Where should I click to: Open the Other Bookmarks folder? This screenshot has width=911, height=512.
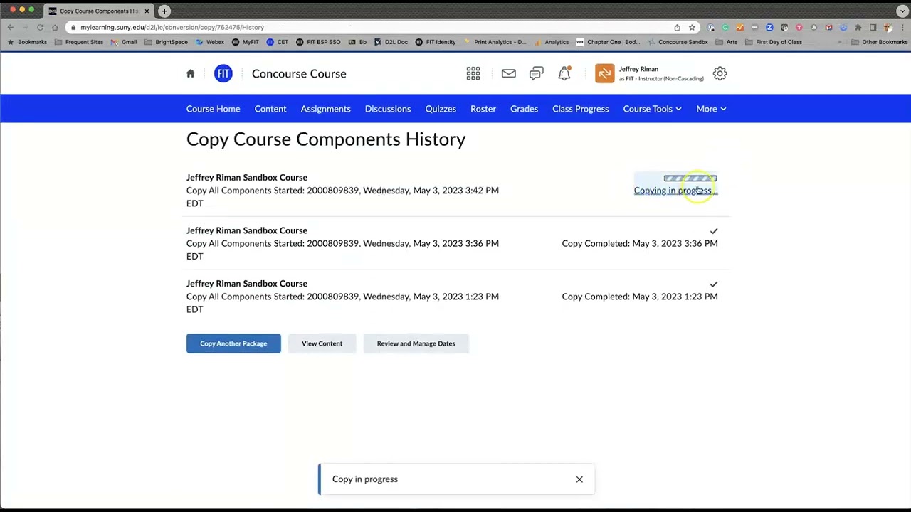pos(879,42)
